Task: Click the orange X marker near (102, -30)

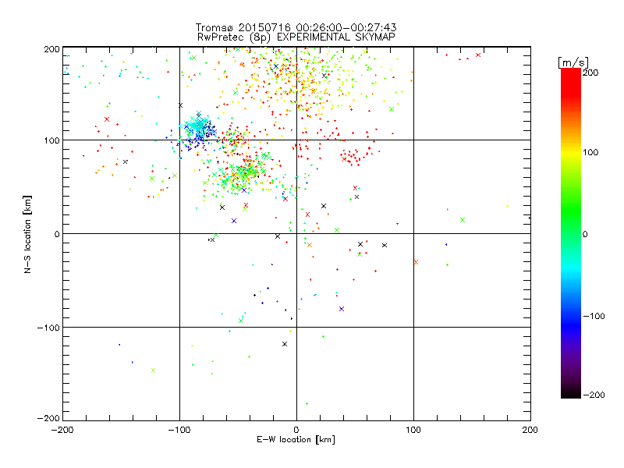Action: (417, 262)
